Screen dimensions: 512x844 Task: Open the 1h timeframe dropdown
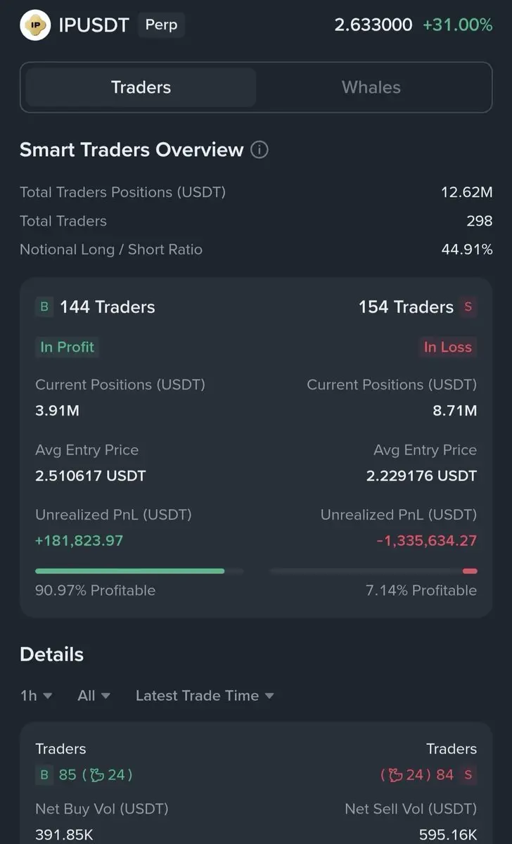(36, 696)
